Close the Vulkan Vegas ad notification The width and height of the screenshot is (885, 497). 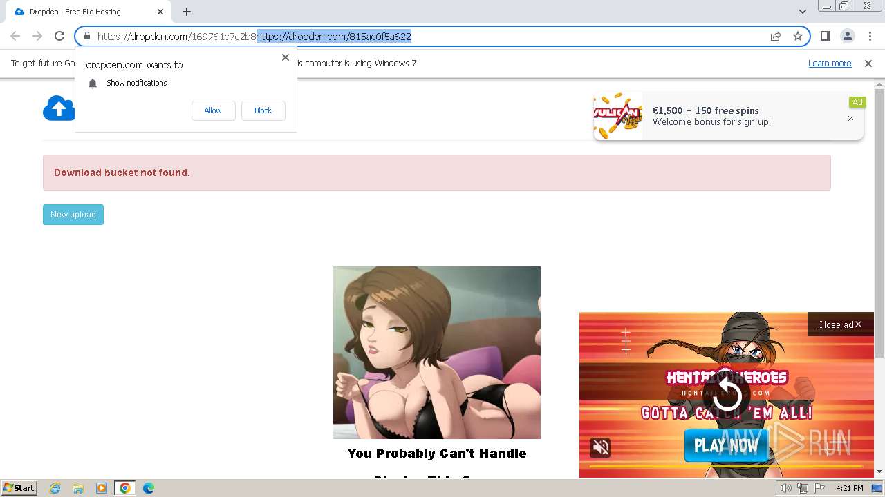(x=850, y=119)
